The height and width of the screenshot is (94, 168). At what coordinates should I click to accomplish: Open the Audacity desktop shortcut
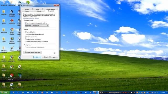click(x=12, y=67)
